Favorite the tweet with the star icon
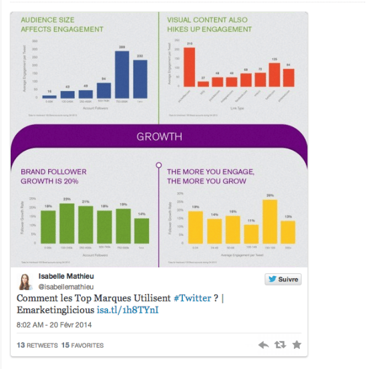Image resolution: width=374 pixels, height=369 pixels. tap(297, 345)
